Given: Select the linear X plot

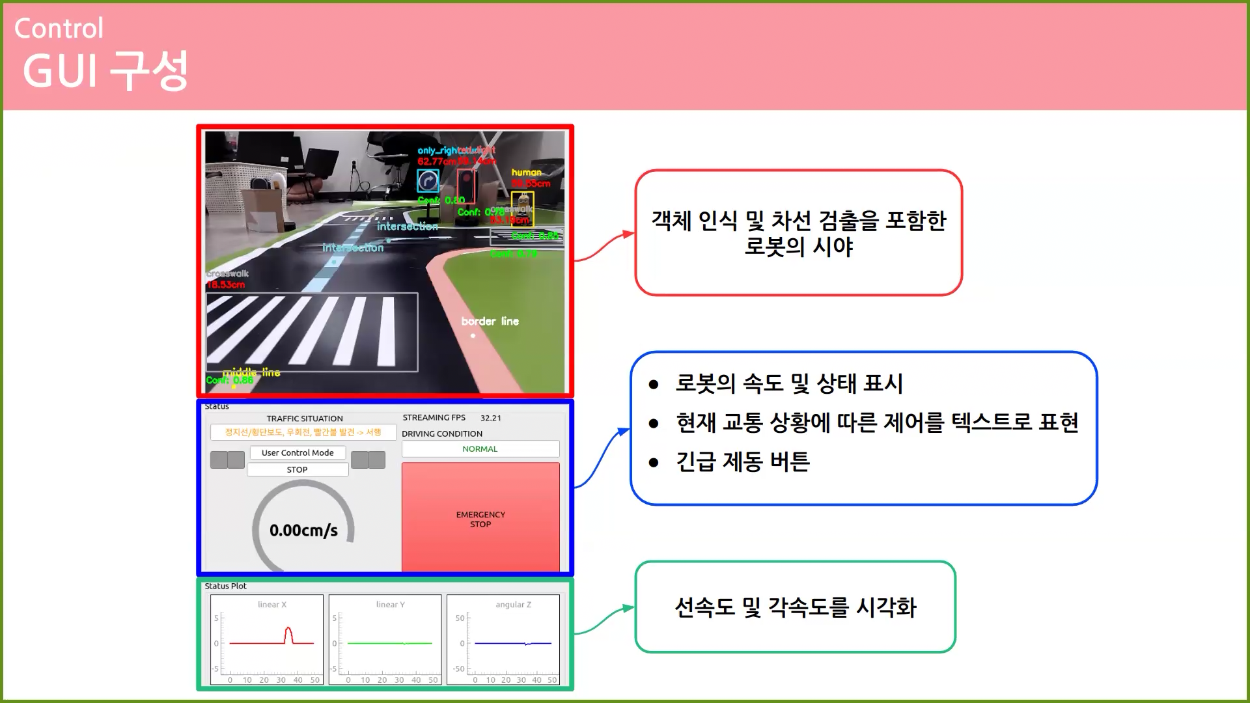Looking at the screenshot, I should coord(267,639).
